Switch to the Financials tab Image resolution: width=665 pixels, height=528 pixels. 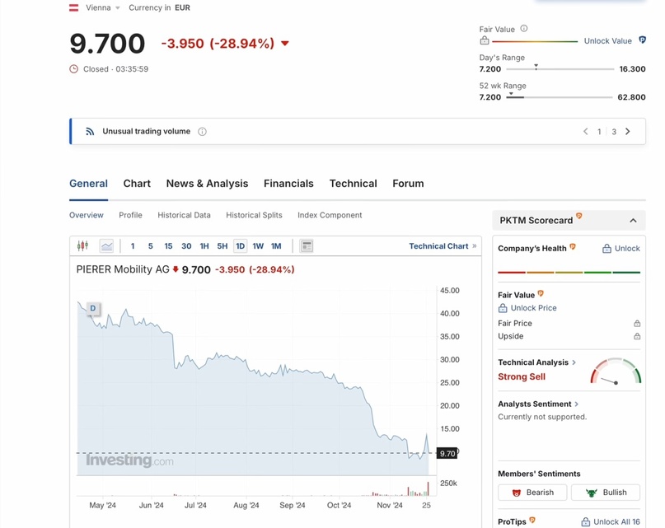click(x=288, y=184)
